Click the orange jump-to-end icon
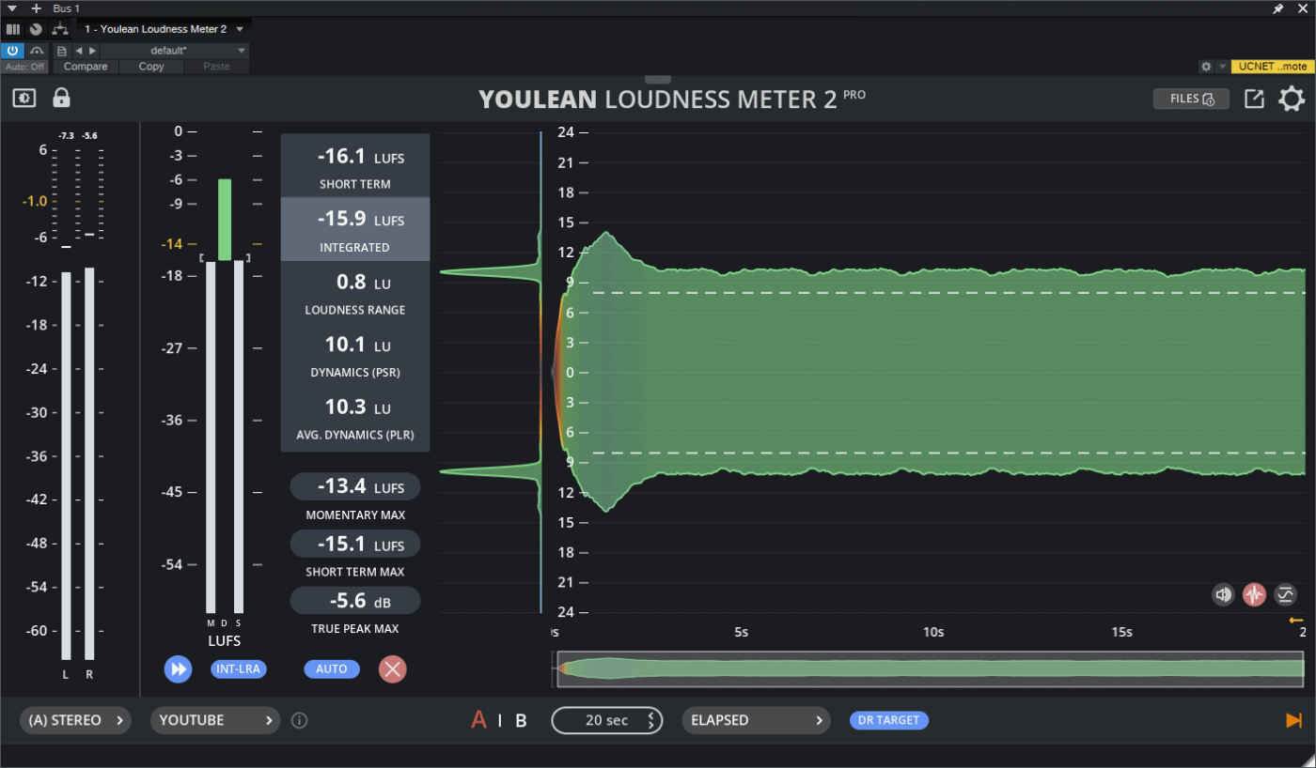The width and height of the screenshot is (1316, 768). [x=1294, y=720]
